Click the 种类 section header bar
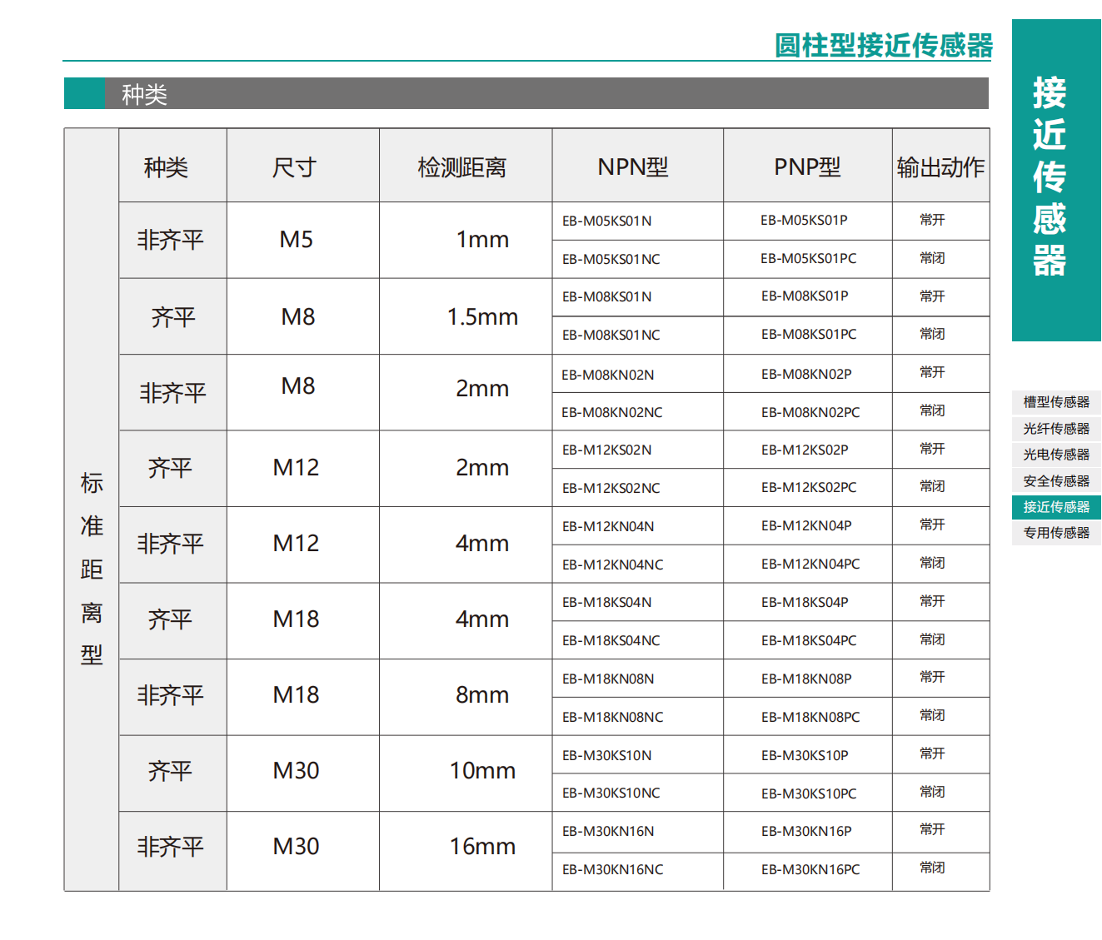This screenshot has height=940, width=1102. click(526, 93)
